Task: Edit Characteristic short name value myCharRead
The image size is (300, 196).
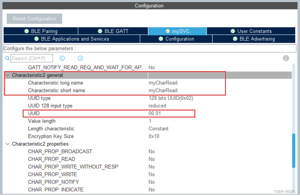Action: pyautogui.click(x=163, y=90)
